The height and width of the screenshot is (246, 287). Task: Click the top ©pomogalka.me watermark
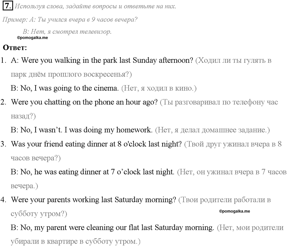click(32, 38)
